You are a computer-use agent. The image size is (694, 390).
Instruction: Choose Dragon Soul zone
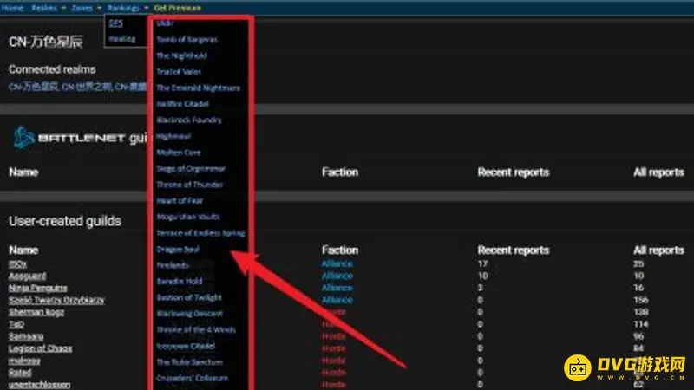(x=178, y=250)
